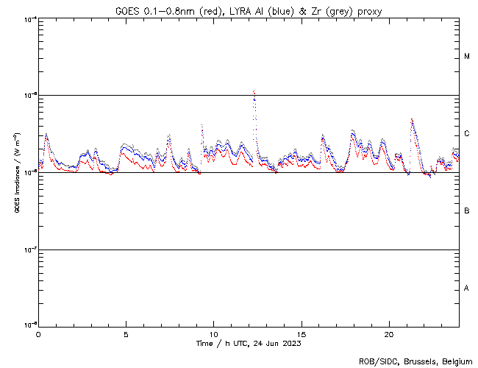478x368 pixels.
Task: Click the tallest flare peak after 12h
Action: (x=254, y=92)
